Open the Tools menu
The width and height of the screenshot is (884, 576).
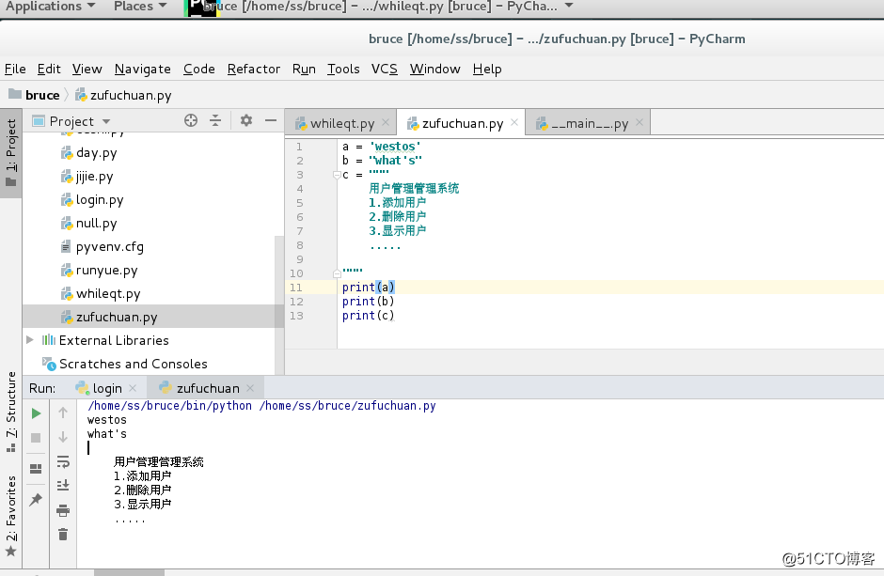(x=343, y=69)
